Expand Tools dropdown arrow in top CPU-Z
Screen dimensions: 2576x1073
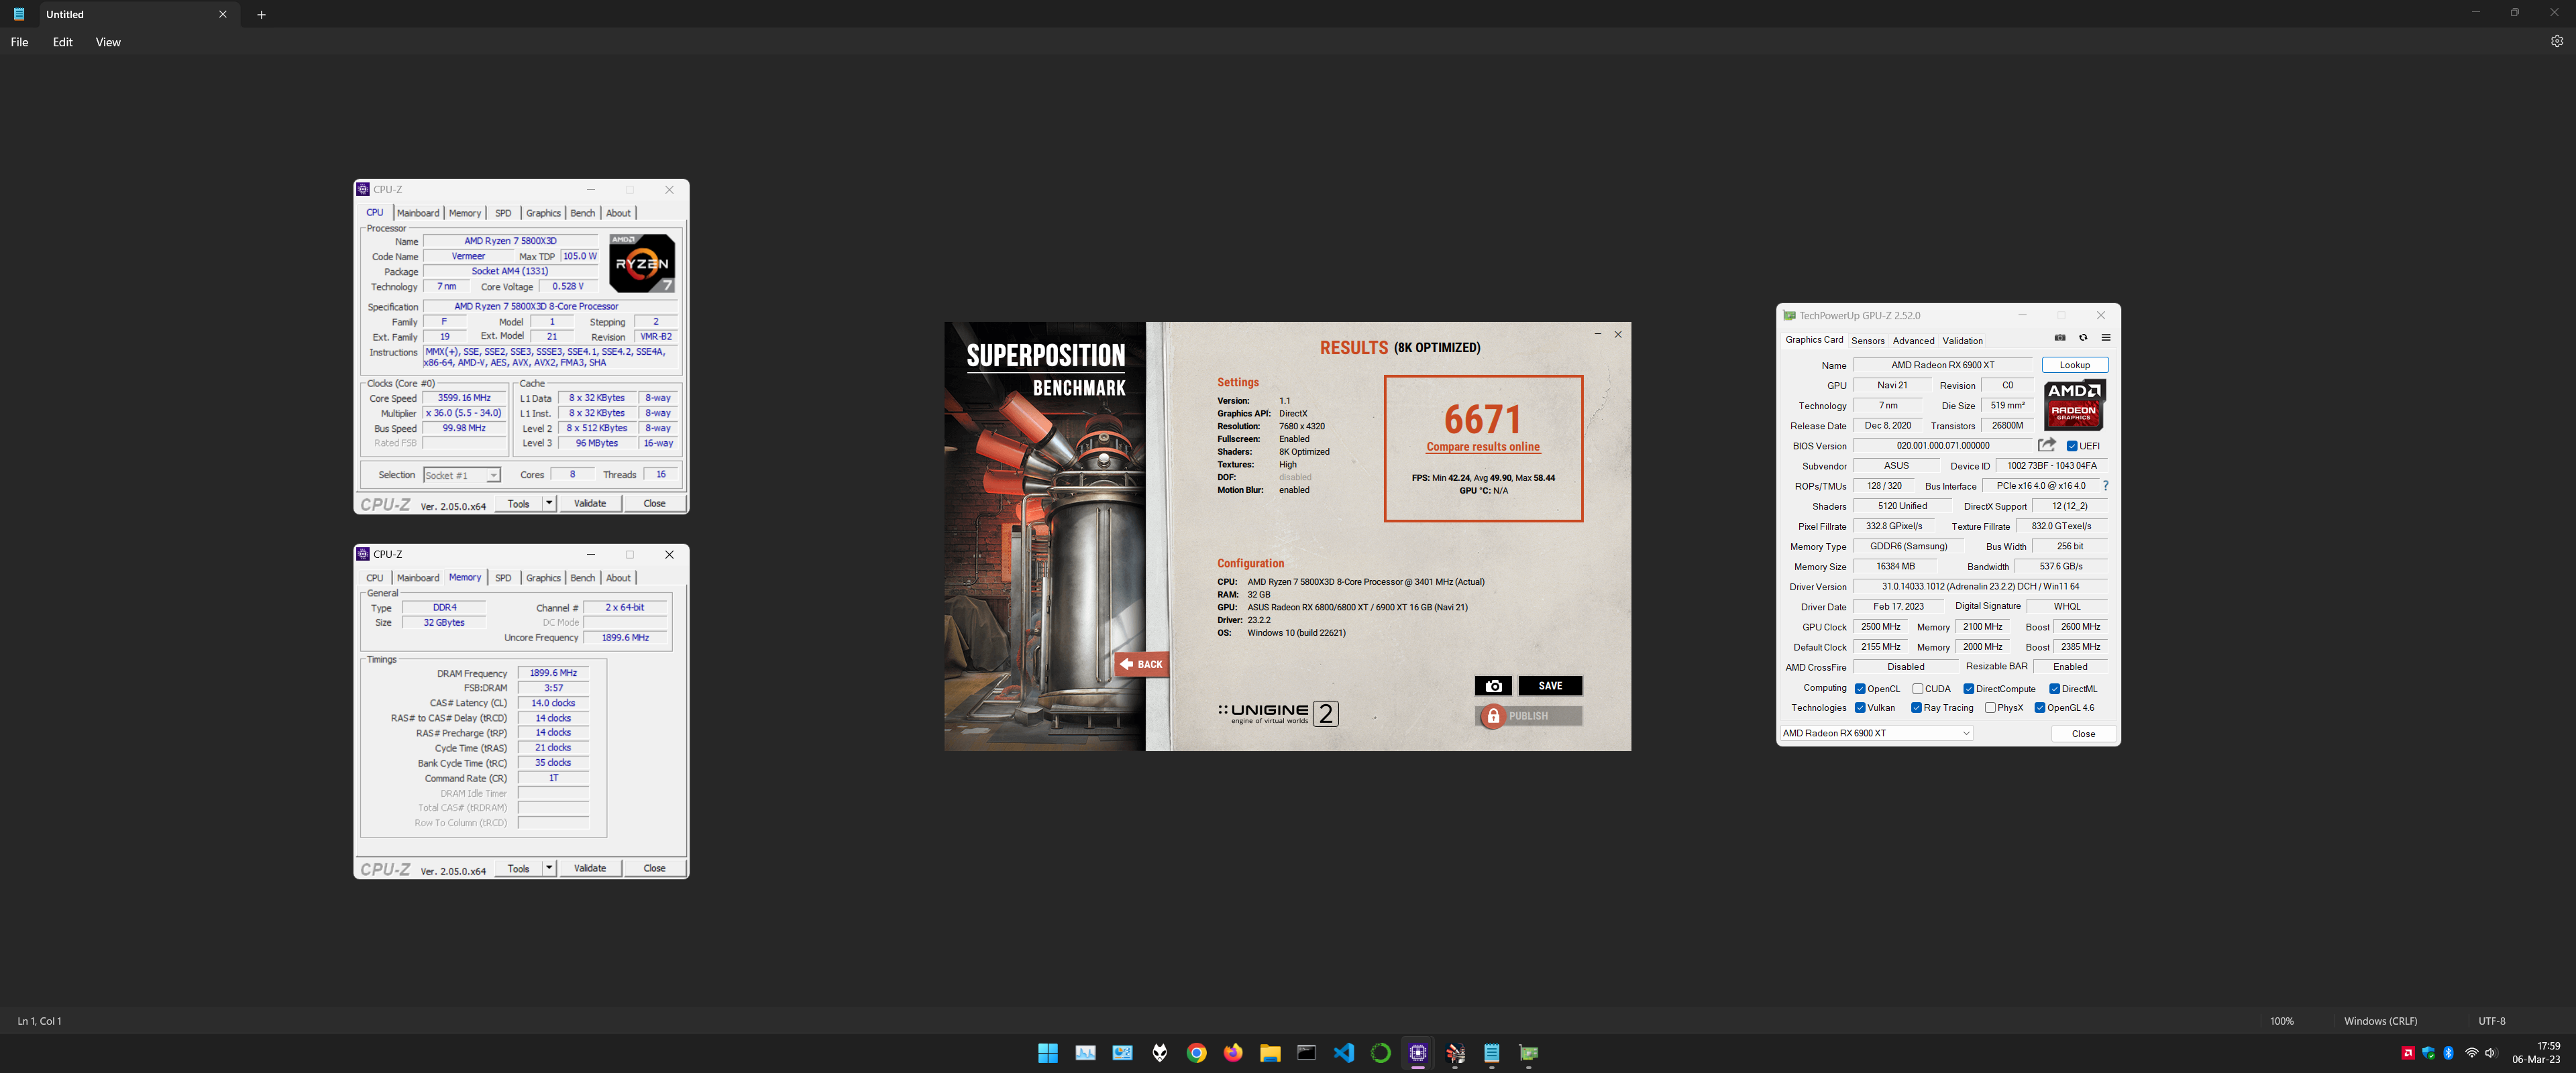tap(549, 503)
